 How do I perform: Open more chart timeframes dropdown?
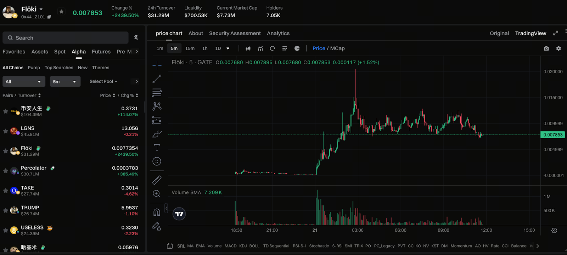pyautogui.click(x=228, y=48)
